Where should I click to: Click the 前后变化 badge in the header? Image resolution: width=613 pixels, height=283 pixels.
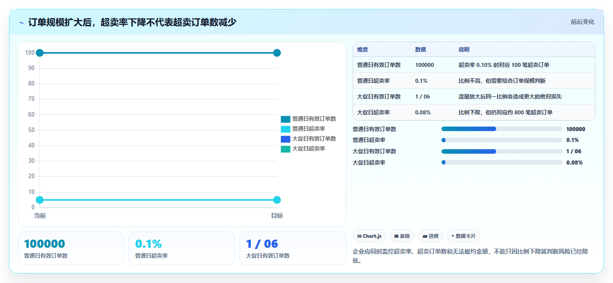pyautogui.click(x=582, y=22)
